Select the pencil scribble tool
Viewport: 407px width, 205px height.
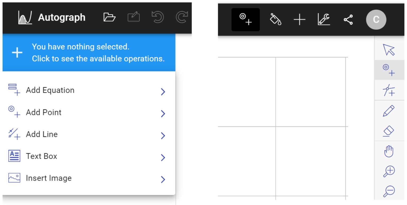click(x=389, y=111)
